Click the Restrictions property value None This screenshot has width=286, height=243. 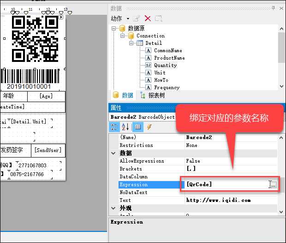tap(192, 145)
